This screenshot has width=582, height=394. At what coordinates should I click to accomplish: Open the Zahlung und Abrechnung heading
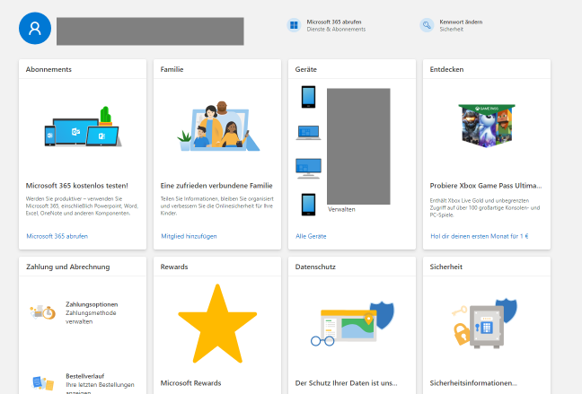(x=68, y=267)
